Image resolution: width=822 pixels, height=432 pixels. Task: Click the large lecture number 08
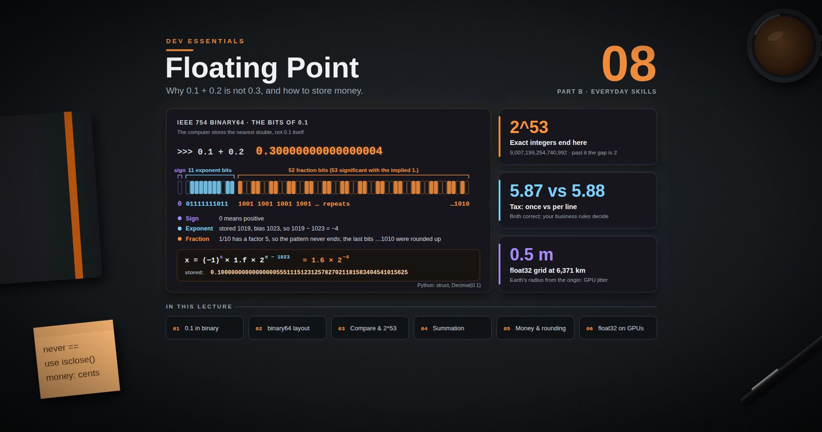pyautogui.click(x=629, y=64)
